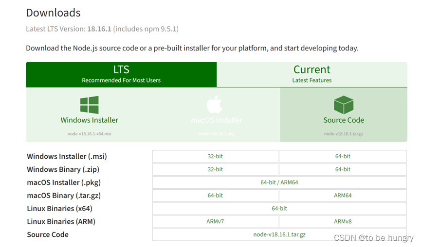This screenshot has height=247, width=421.
Task: Click node-v18.16.1.tar.gz in Source Code row
Action: (x=279, y=235)
